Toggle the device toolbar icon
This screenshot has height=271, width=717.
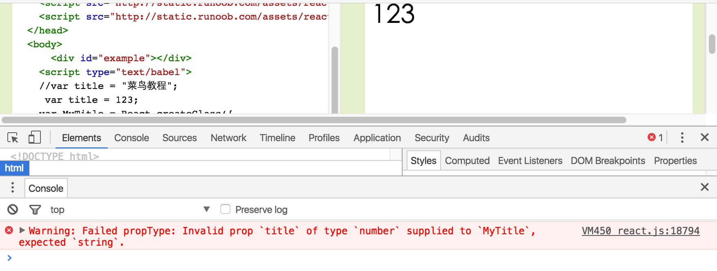tap(35, 138)
